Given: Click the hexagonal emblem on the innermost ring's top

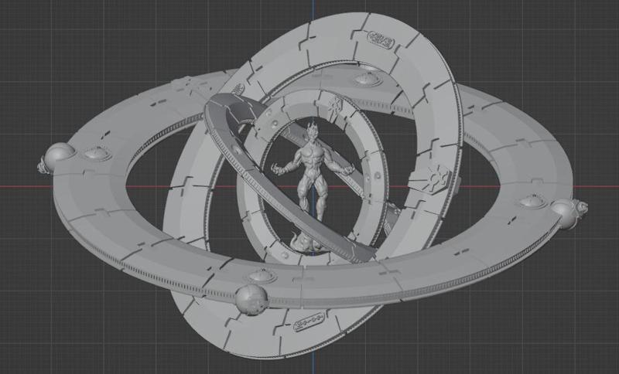Looking at the screenshot, I should pyautogui.click(x=336, y=104).
